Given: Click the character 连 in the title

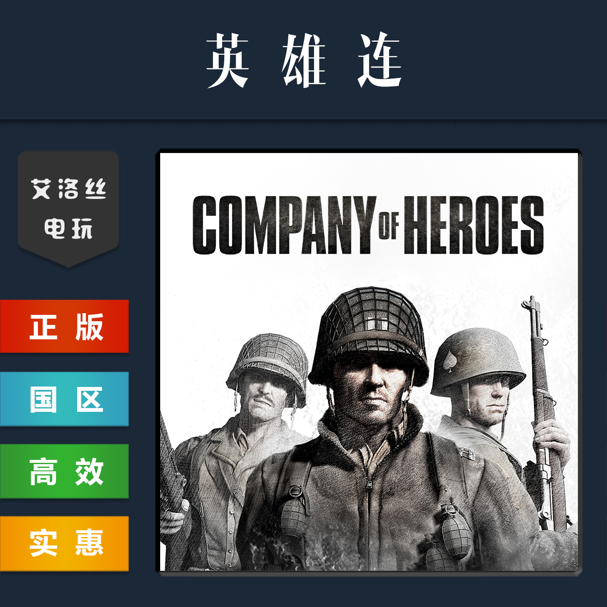Looking at the screenshot, I should (x=379, y=60).
